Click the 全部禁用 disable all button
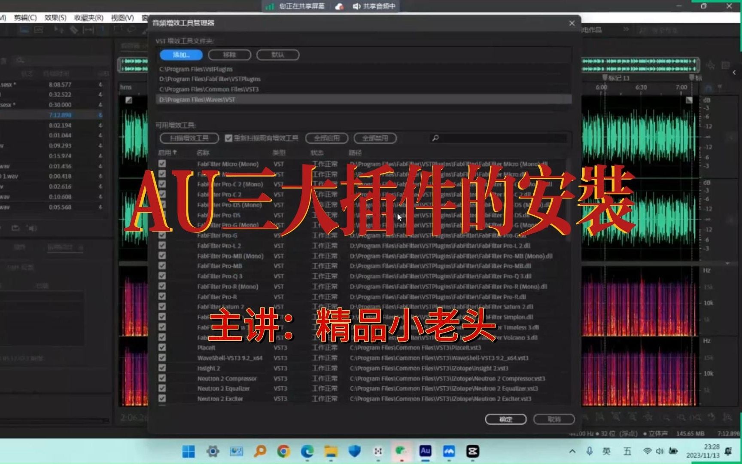This screenshot has width=742, height=464. pos(375,138)
